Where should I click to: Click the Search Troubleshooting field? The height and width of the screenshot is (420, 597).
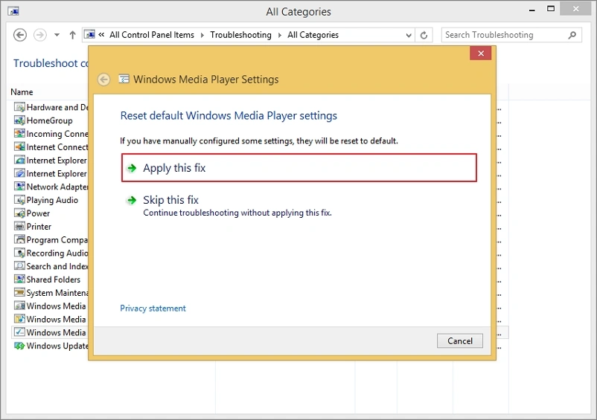tap(511, 35)
